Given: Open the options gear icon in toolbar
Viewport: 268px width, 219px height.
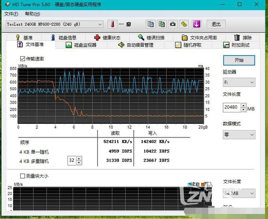Looking at the screenshot, I should point(184,24).
